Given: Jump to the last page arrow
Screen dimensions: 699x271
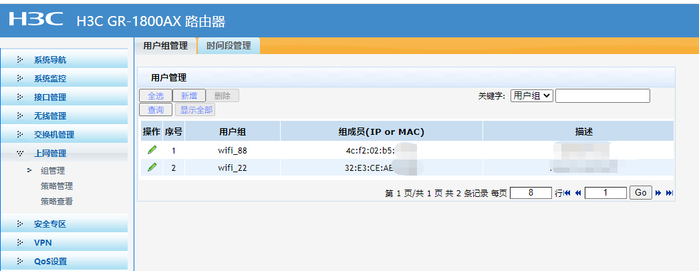Looking at the screenshot, I should pyautogui.click(x=669, y=193).
